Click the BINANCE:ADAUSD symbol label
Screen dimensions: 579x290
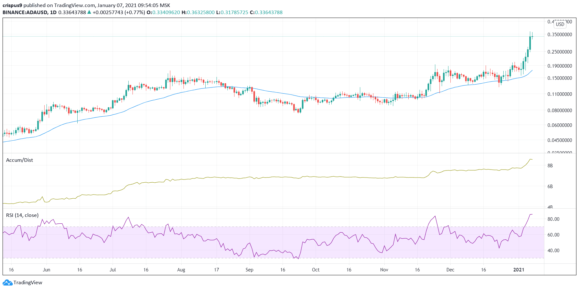tap(25, 12)
